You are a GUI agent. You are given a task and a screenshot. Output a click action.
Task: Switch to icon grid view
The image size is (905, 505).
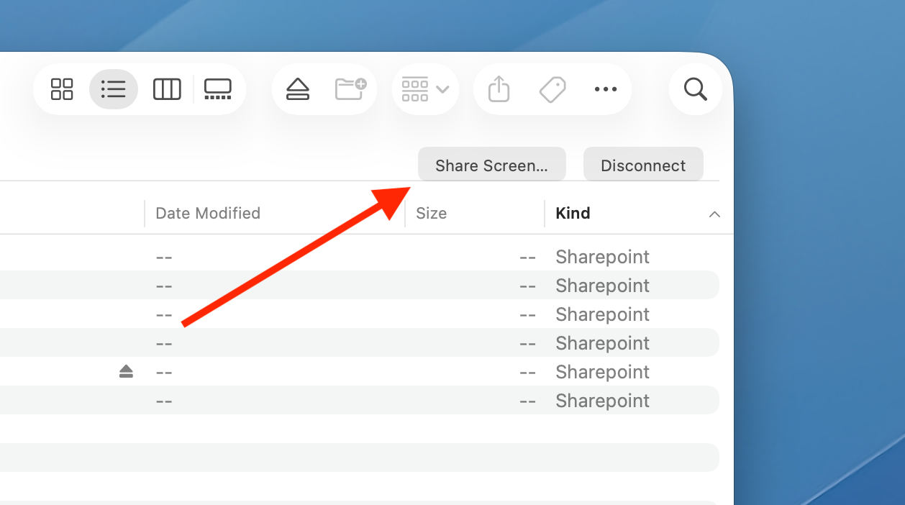click(x=62, y=89)
